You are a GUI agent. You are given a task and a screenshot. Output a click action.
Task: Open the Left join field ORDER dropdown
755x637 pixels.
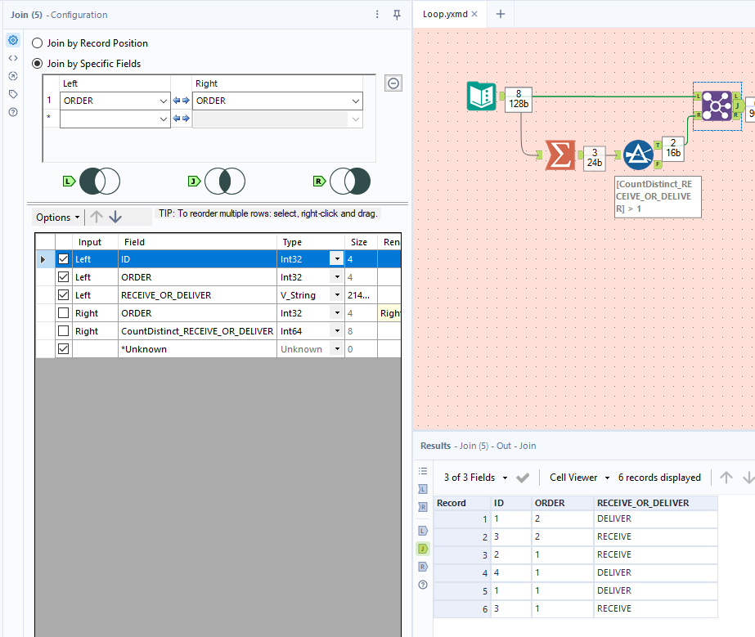162,101
